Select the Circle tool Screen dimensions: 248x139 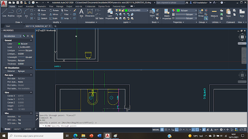pos(19,13)
